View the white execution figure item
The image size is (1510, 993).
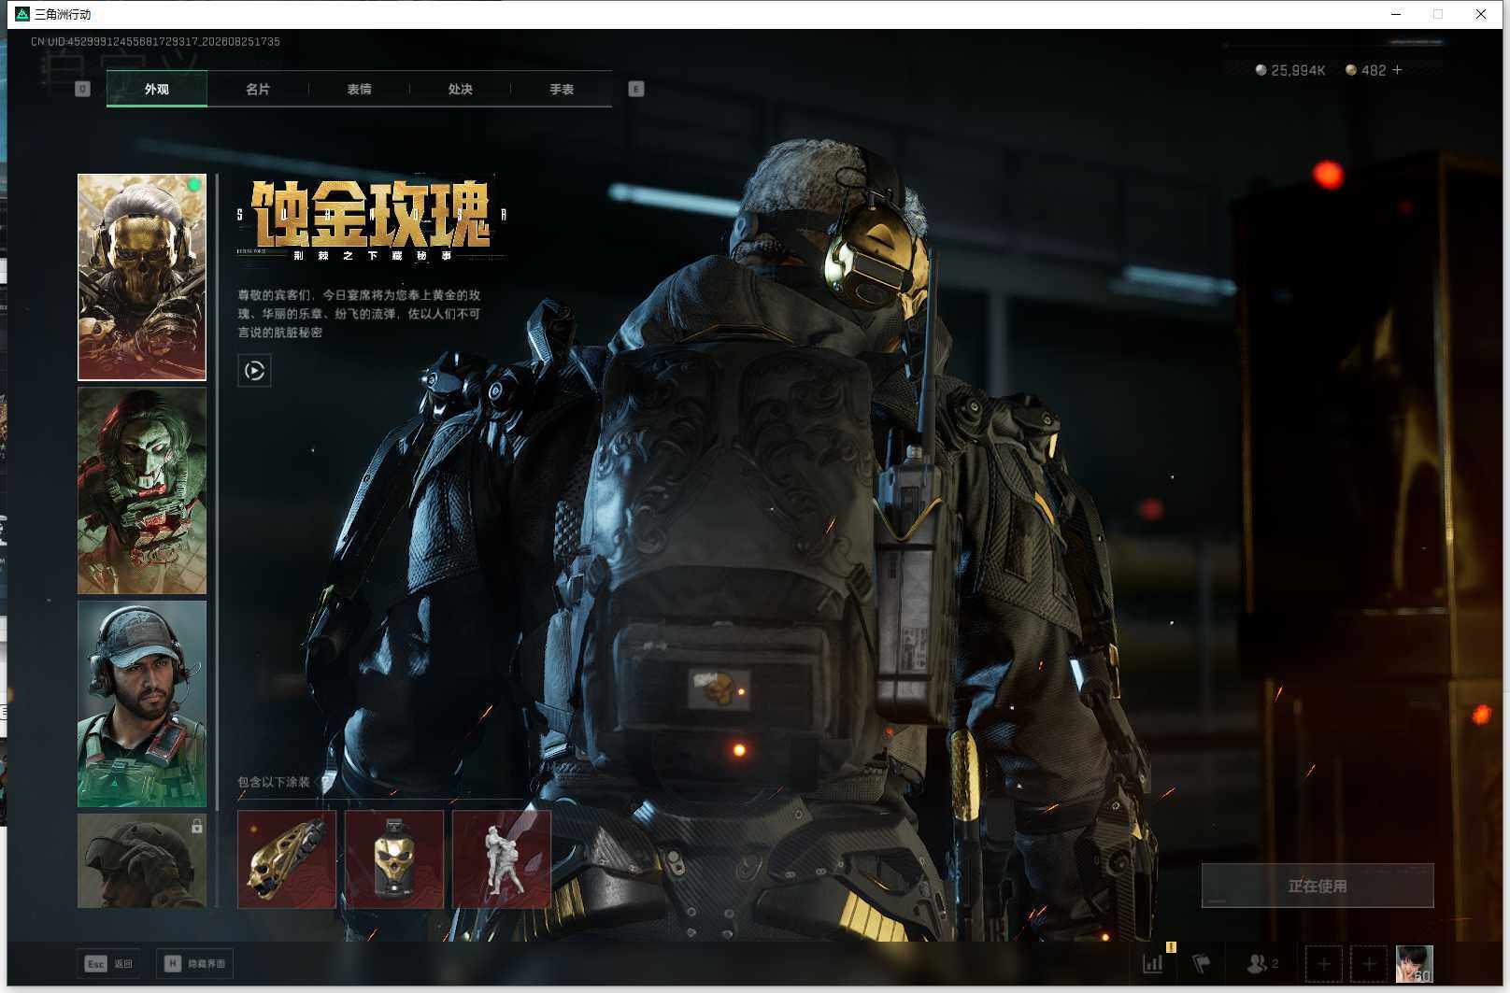[502, 859]
